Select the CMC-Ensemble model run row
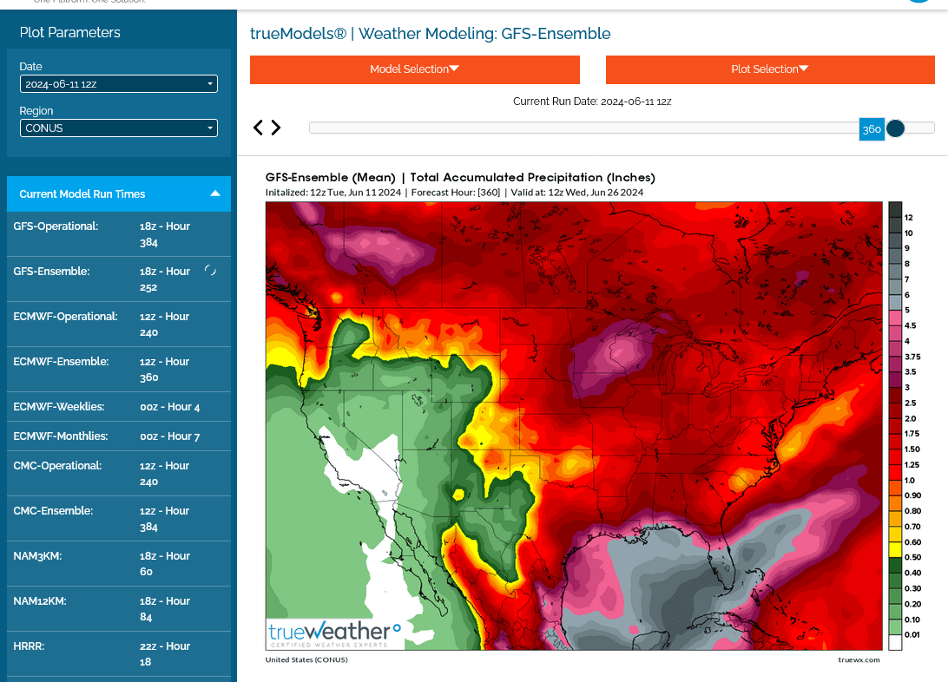Screen dimensions: 948x682 coord(118,518)
